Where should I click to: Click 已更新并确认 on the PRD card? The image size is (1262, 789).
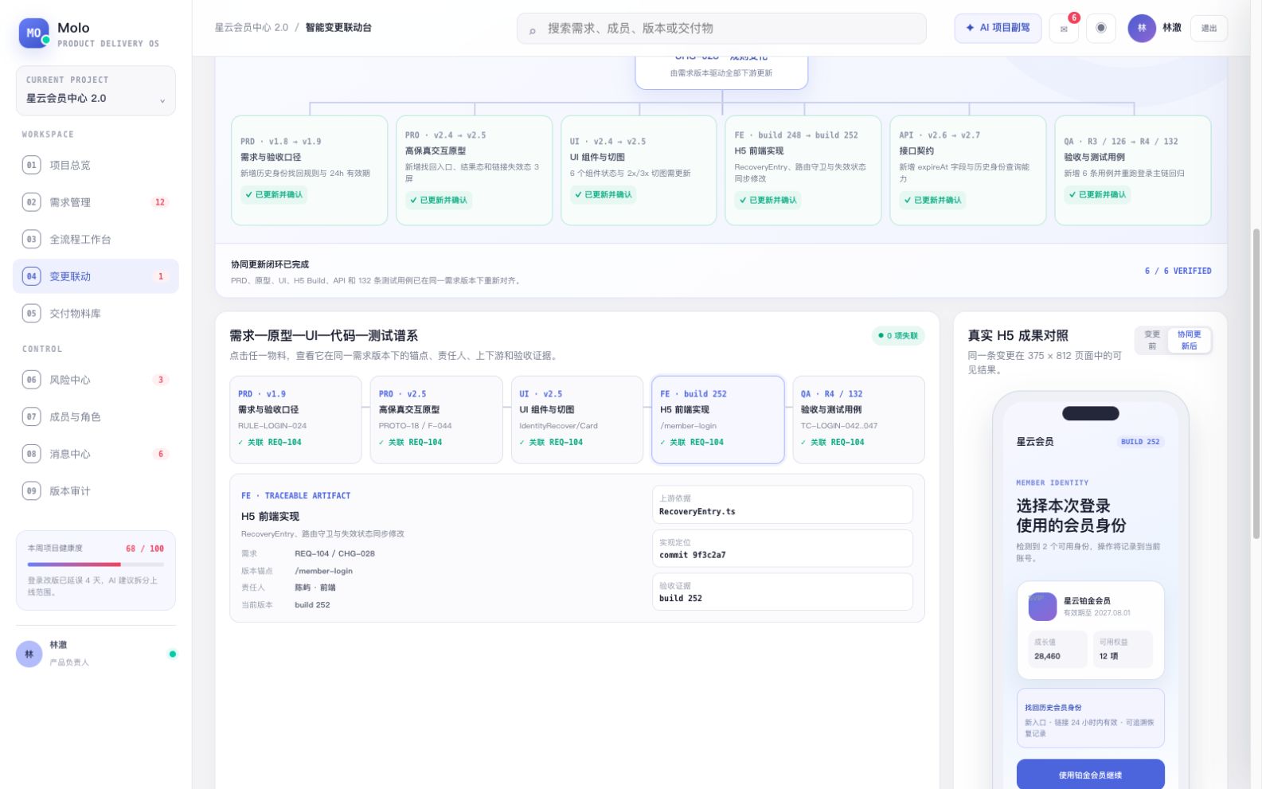(274, 194)
